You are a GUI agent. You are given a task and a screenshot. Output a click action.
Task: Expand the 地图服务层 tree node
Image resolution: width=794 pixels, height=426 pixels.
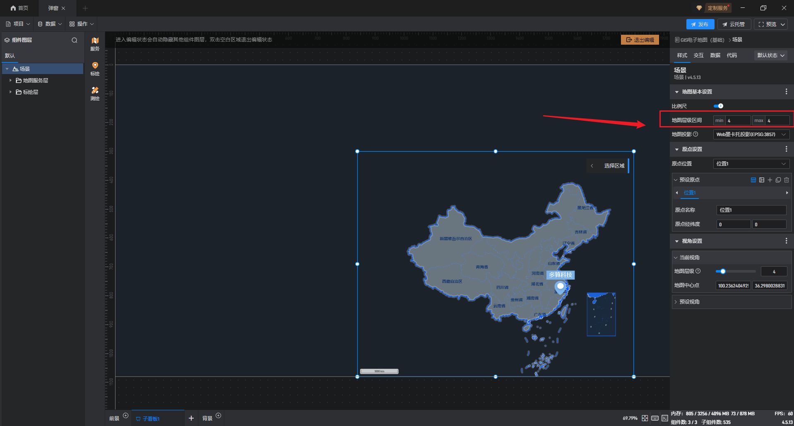click(10, 81)
